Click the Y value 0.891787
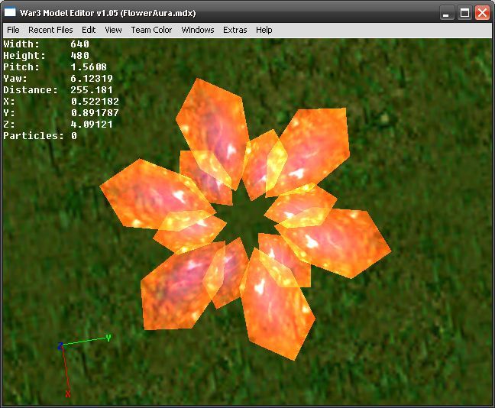This screenshot has height=408, width=495. coord(95,113)
